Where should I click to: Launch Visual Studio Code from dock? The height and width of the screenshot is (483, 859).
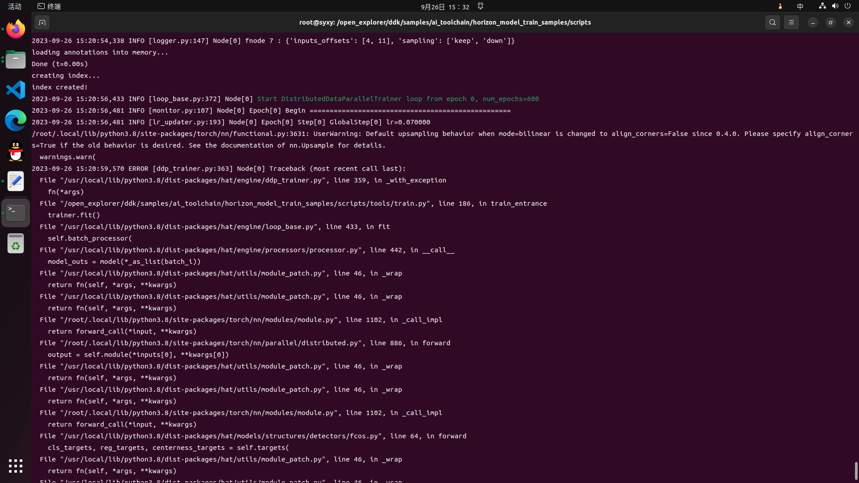click(x=16, y=90)
